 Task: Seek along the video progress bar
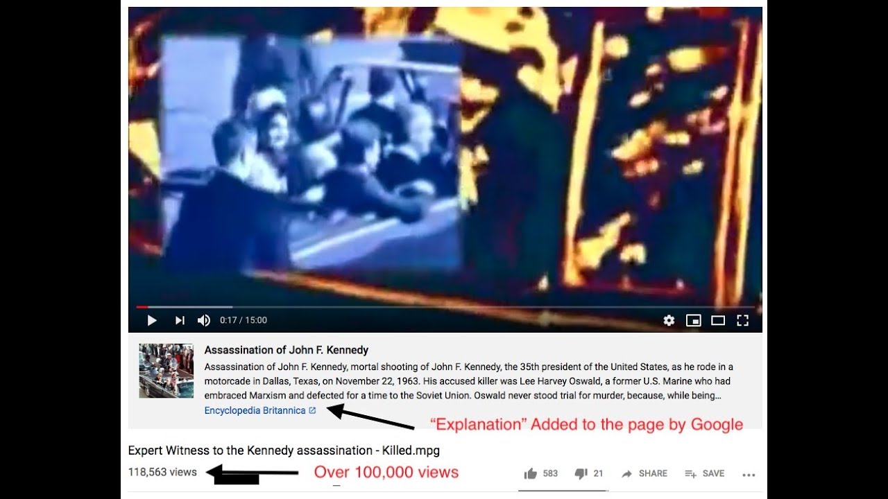(445, 306)
